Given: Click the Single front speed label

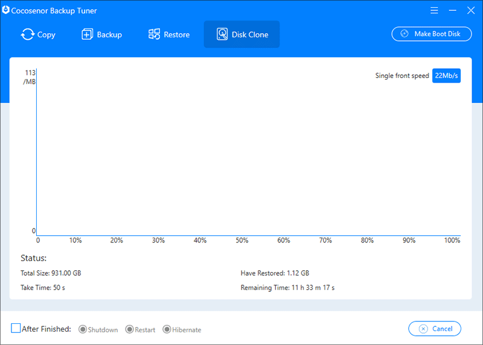Looking at the screenshot, I should (x=402, y=76).
